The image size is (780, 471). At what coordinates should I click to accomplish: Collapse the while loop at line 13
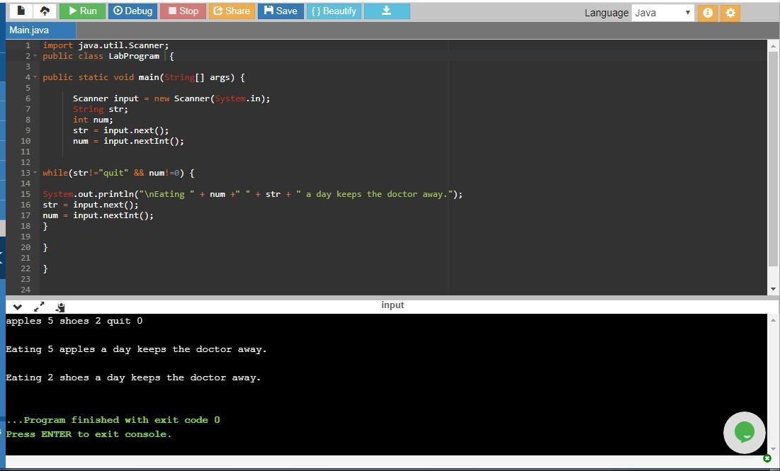pos(35,173)
